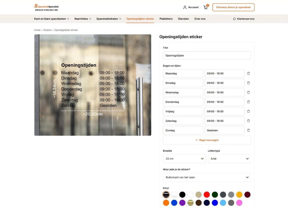This screenshot has height=207, width=288.
Task: Open the SpandoekSpecialist logo homepage
Action: 46,8
